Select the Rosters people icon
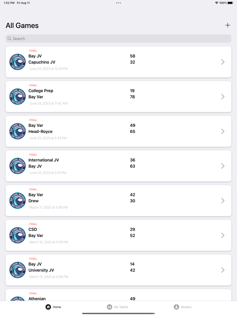Screen dimensions: 237x316 point(176,307)
